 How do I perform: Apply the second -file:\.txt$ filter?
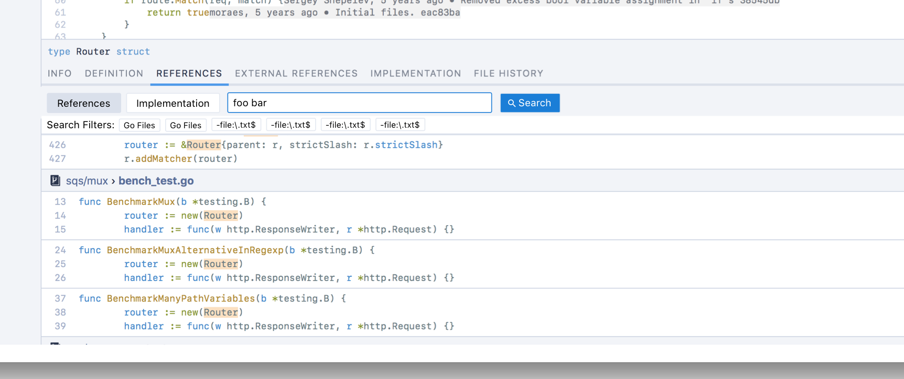(x=290, y=125)
